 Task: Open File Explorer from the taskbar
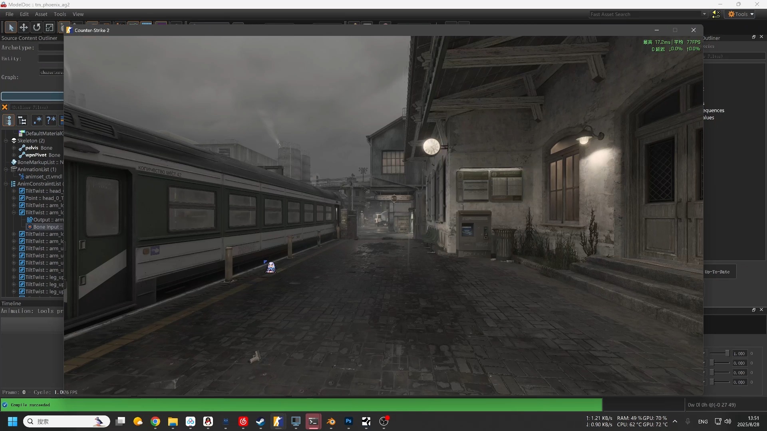pos(173,421)
